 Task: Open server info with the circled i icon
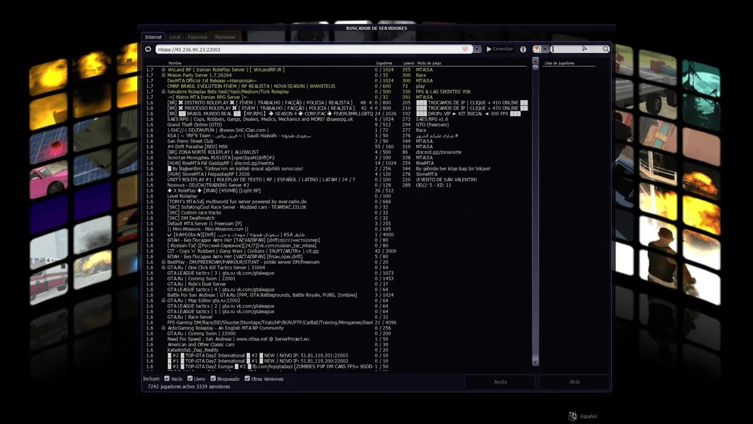[523, 49]
